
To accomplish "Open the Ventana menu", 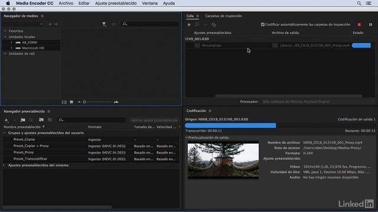I will 149,4.
